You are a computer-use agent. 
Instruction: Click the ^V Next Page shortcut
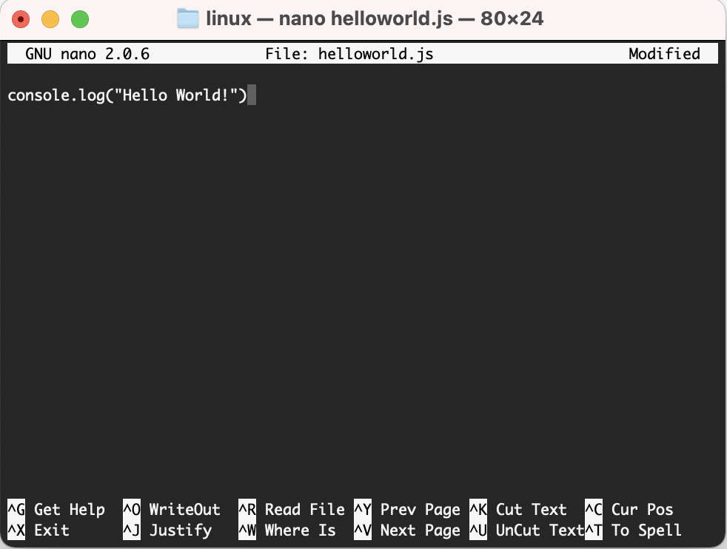pos(407,530)
